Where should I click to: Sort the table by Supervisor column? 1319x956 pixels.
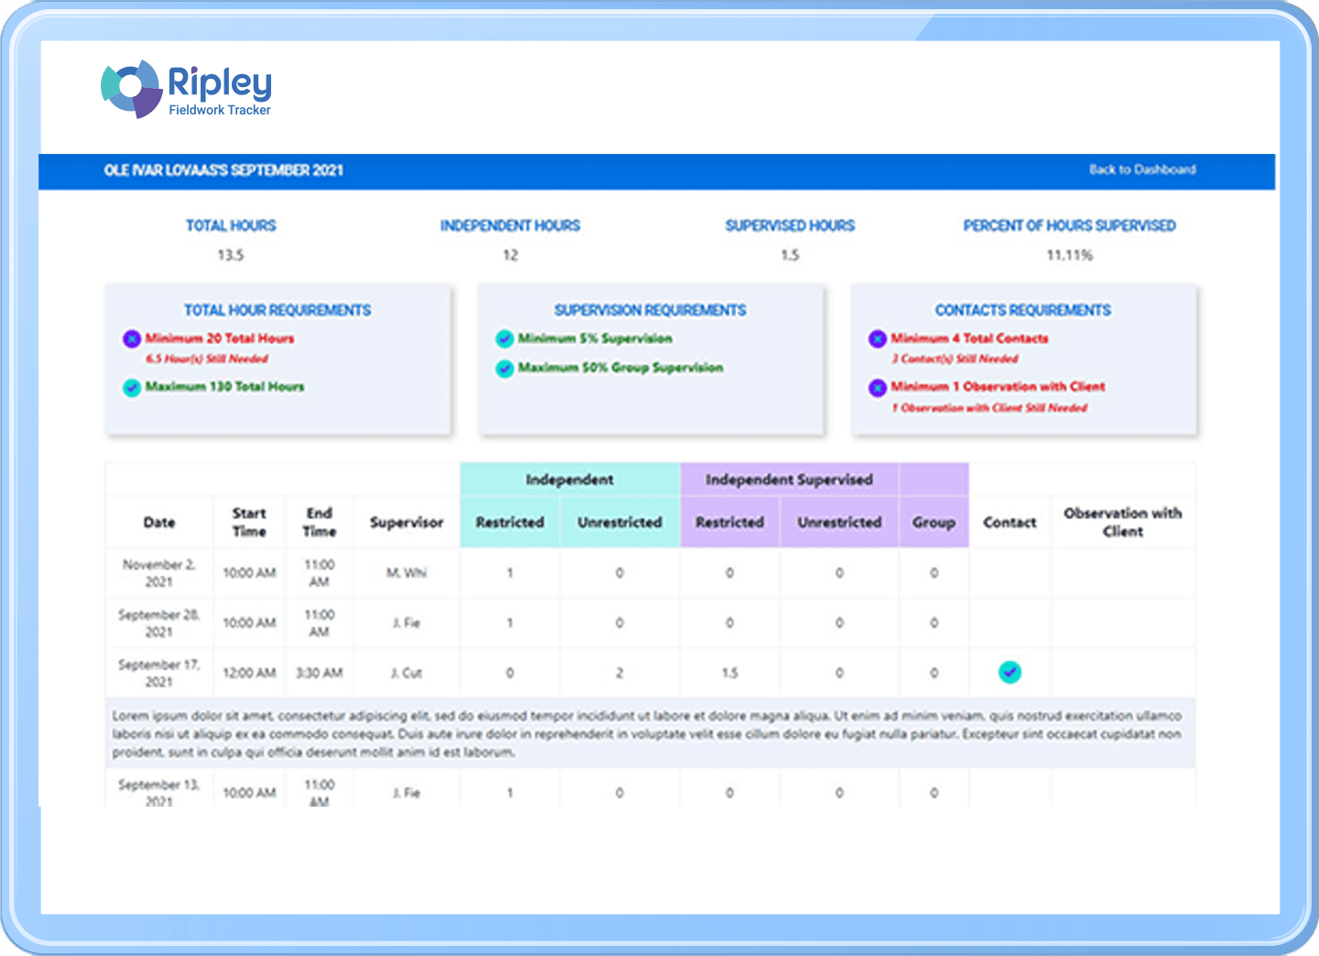click(406, 522)
